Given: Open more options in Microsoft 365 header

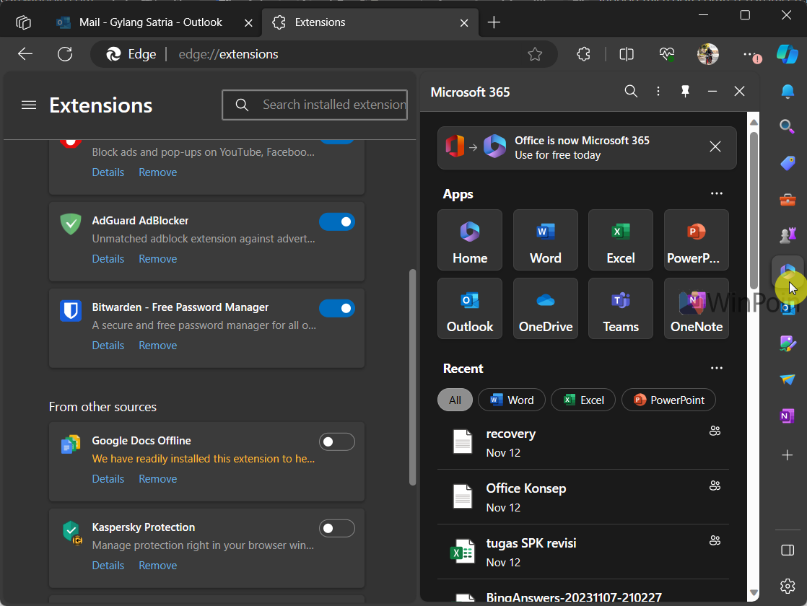Looking at the screenshot, I should click(658, 92).
